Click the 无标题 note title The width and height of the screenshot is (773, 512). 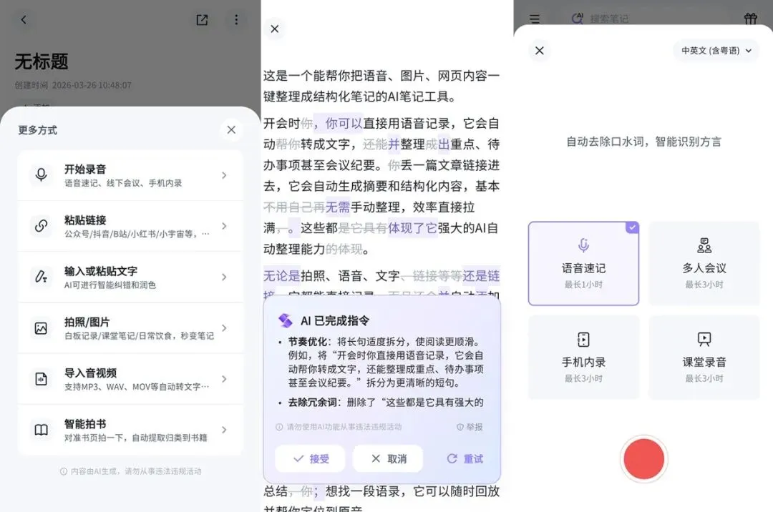pos(42,61)
